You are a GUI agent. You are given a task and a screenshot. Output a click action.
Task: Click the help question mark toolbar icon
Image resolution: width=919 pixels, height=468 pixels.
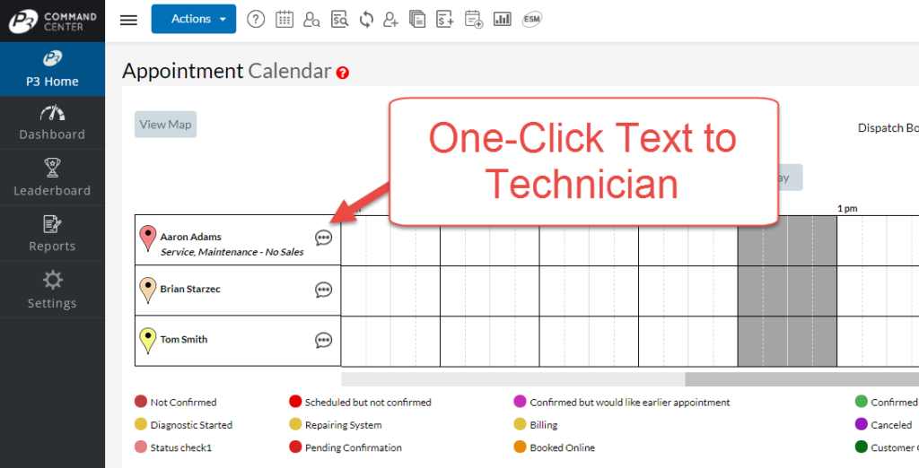256,20
